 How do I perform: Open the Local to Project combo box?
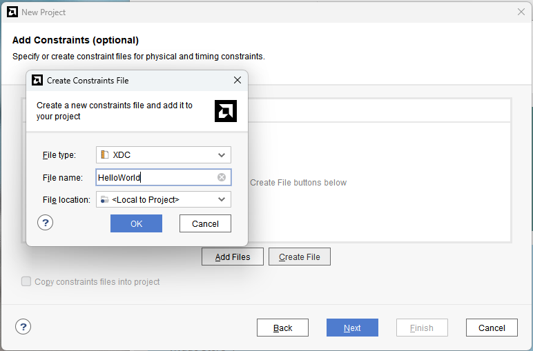pos(164,199)
